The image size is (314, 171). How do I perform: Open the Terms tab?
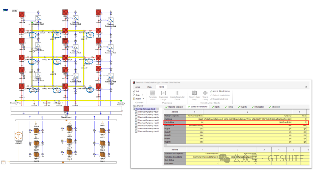click(x=229, y=107)
